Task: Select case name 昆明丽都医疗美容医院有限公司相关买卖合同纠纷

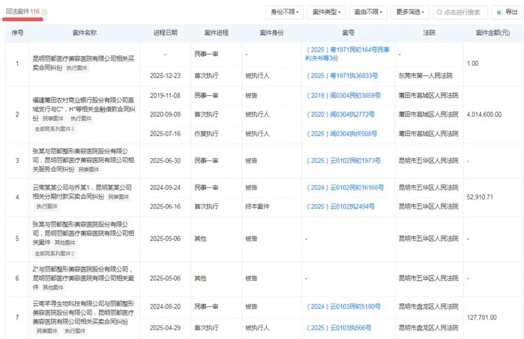Action: click(83, 63)
